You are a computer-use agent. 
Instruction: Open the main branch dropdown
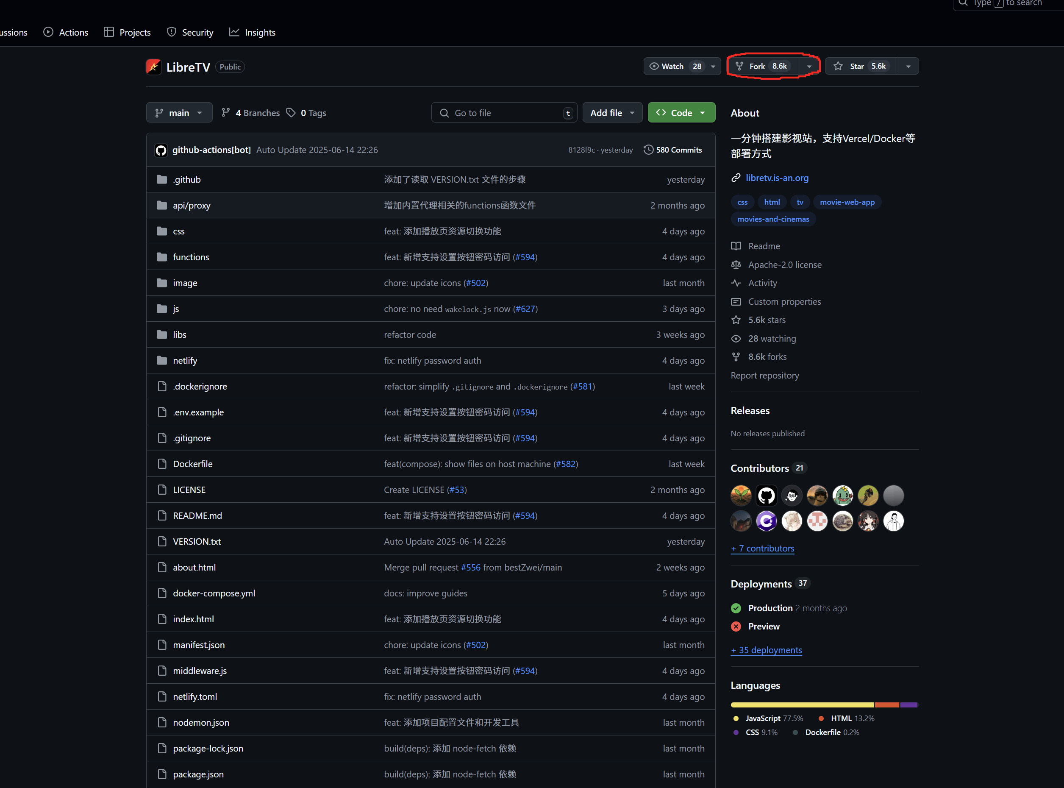(179, 113)
